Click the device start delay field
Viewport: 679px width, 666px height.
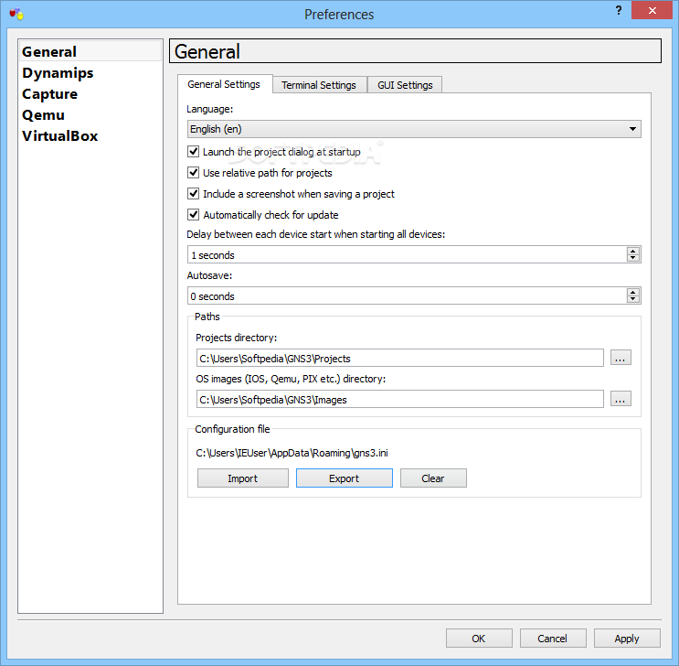[407, 254]
